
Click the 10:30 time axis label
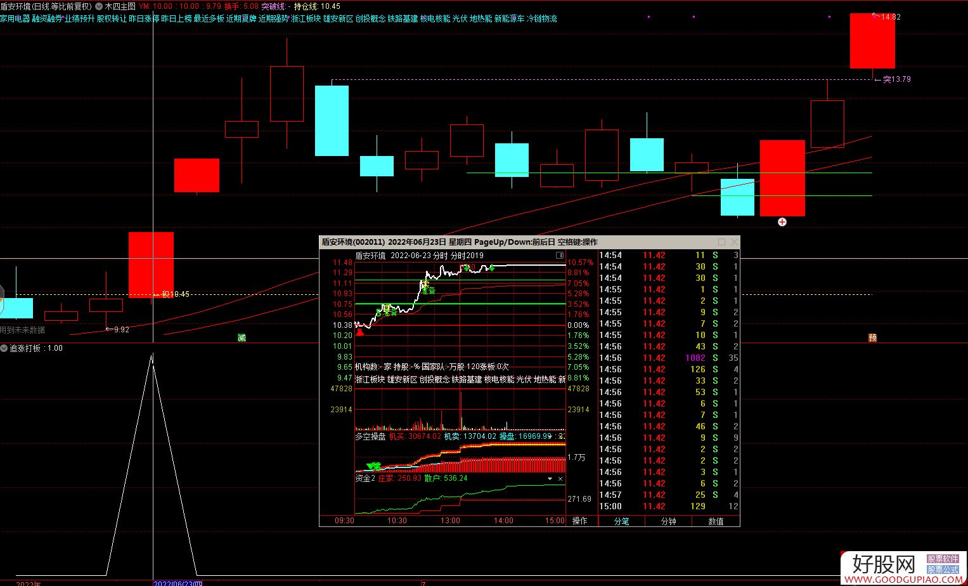[x=397, y=521]
